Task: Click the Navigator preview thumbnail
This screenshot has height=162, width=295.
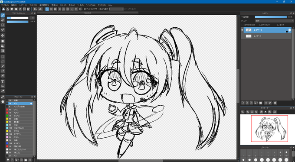Action: (267, 130)
